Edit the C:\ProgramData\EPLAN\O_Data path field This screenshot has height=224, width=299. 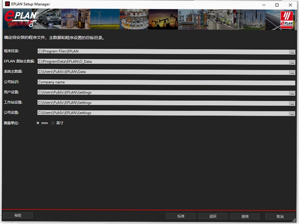pos(163,62)
